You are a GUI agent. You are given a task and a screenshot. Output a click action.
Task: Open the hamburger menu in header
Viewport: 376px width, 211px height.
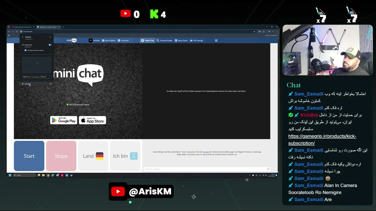pos(216,40)
